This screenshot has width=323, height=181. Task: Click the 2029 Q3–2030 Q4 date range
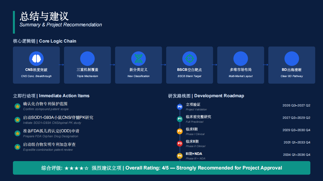(x=296, y=130)
